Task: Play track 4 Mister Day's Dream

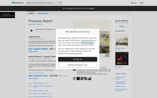Action: tap(30, 94)
